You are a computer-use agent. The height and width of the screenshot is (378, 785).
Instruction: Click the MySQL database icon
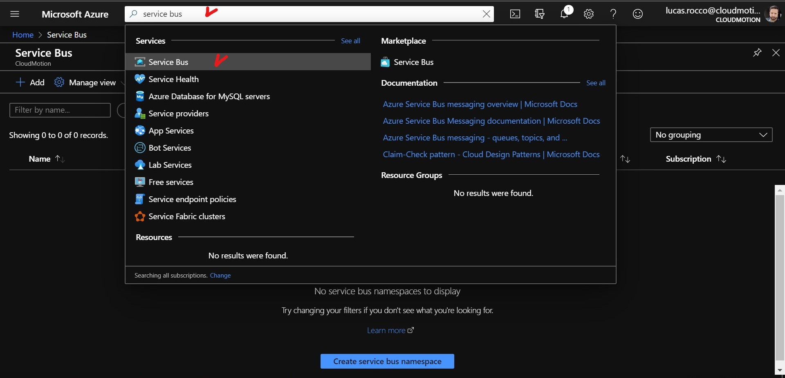point(140,96)
